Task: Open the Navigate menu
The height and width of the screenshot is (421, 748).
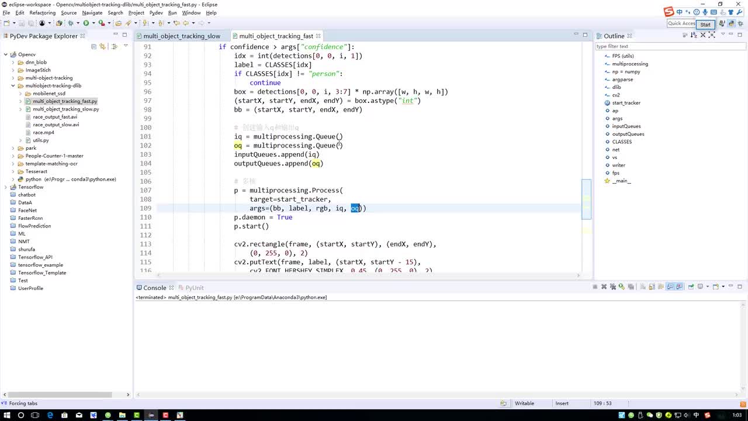Action: coord(92,13)
